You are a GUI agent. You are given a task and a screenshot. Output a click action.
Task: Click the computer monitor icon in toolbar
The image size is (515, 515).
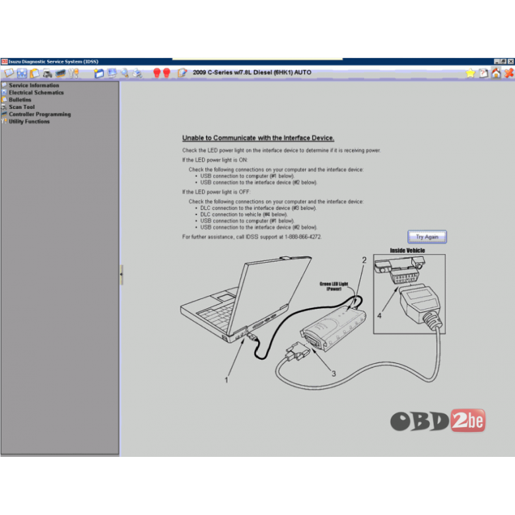click(x=112, y=73)
